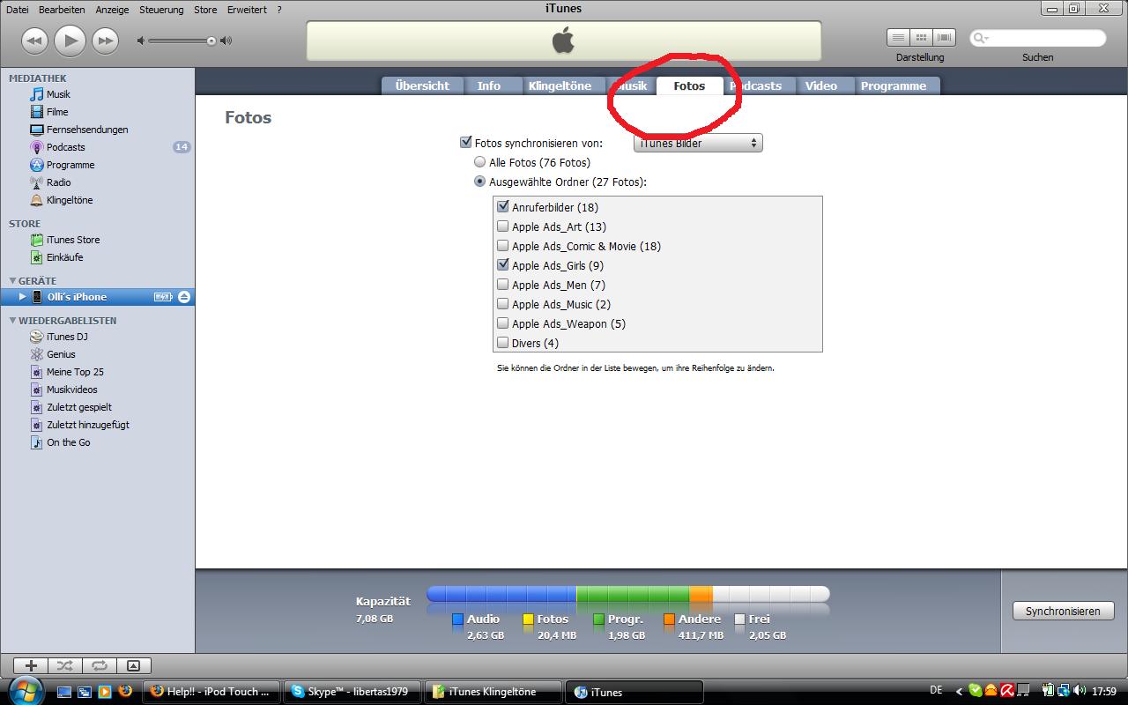
Task: Open Einkäufe in the Store section
Action: point(64,257)
